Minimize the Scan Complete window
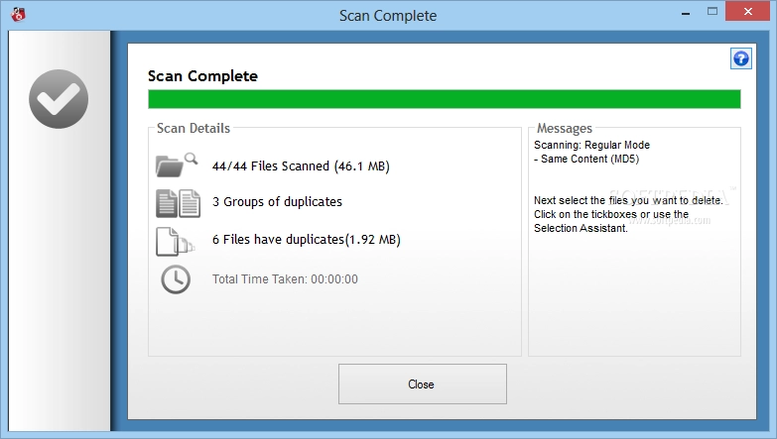The width and height of the screenshot is (777, 439). pos(686,12)
